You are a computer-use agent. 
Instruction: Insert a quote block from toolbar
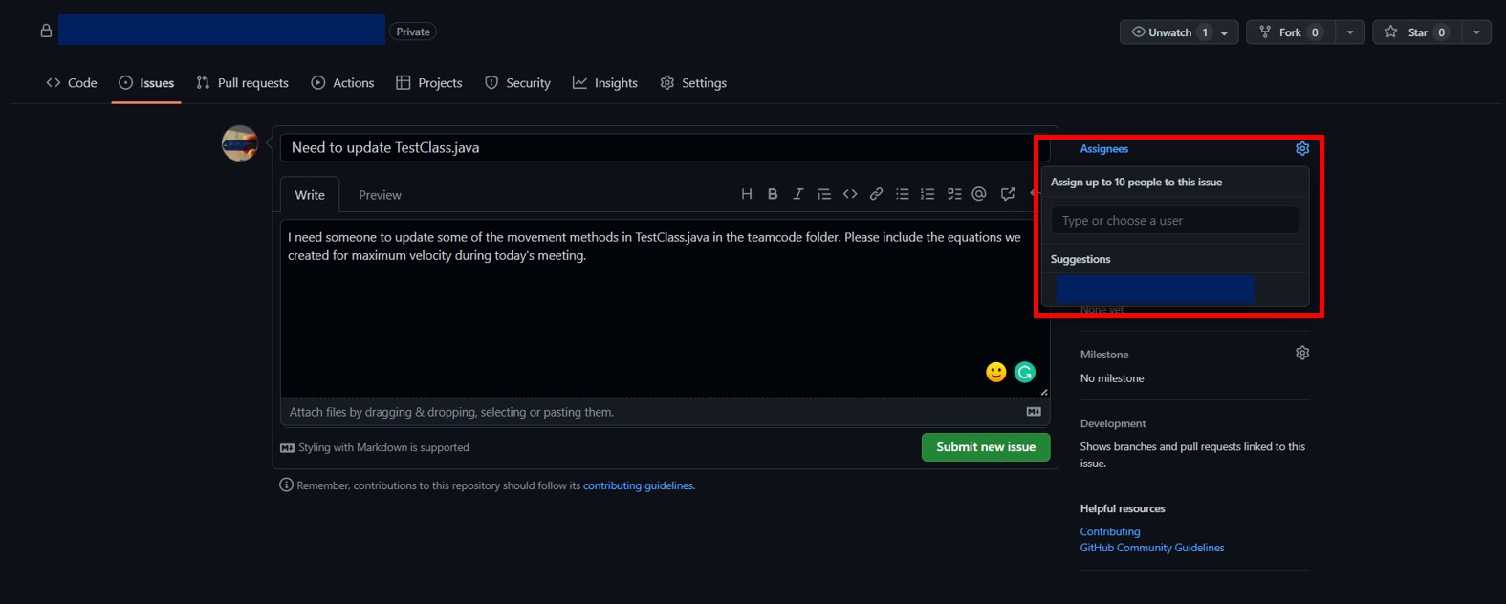point(824,194)
